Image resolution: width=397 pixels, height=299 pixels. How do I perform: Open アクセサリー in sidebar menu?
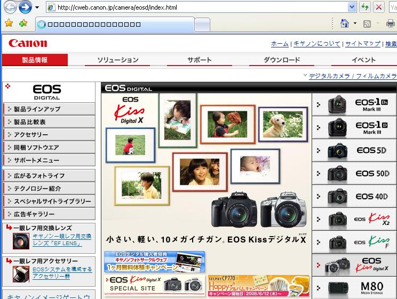tap(49, 134)
